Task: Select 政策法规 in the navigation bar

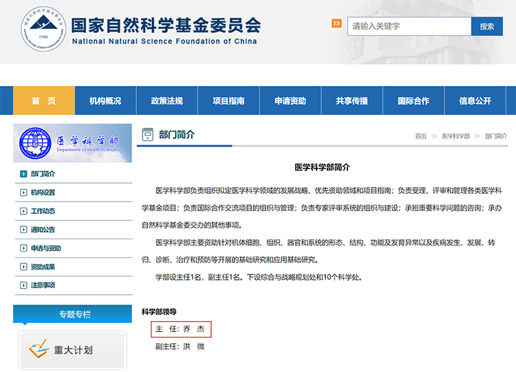Action: (x=167, y=101)
